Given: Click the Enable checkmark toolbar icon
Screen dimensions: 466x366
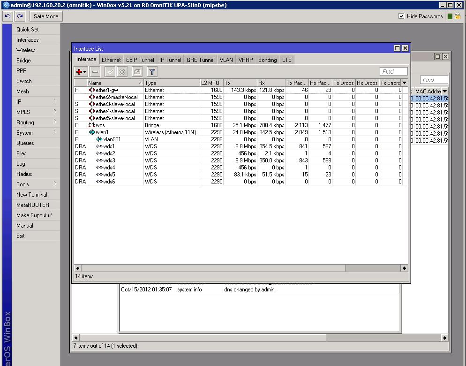Looking at the screenshot, I should pos(110,72).
